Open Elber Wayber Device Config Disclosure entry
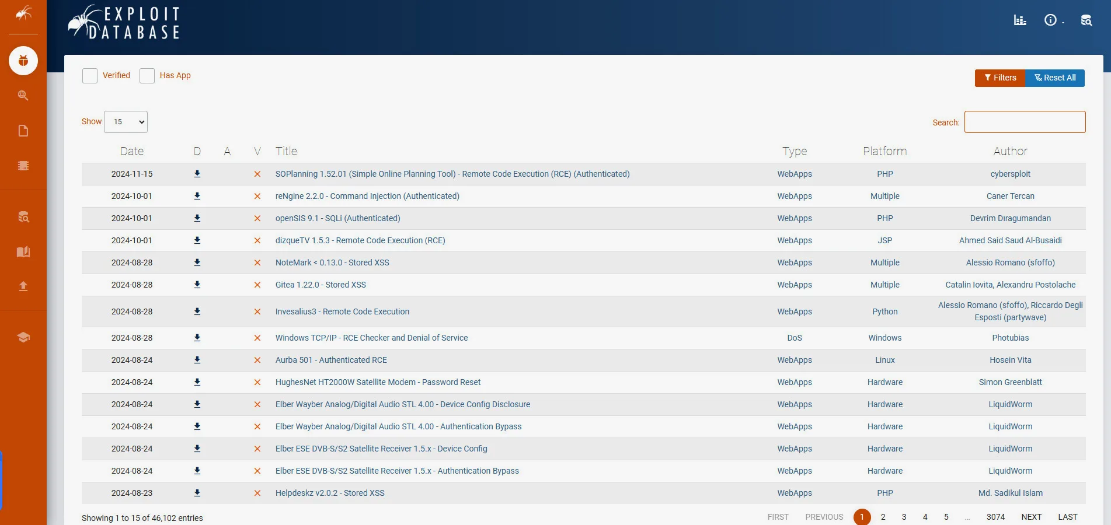Viewport: 1111px width, 525px height. (x=403, y=404)
